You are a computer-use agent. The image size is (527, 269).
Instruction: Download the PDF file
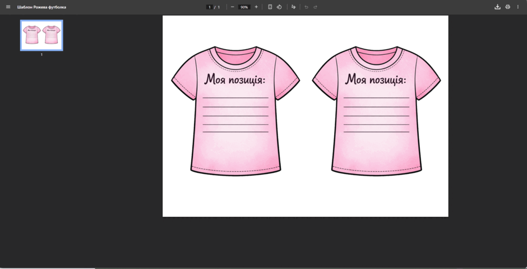(497, 7)
